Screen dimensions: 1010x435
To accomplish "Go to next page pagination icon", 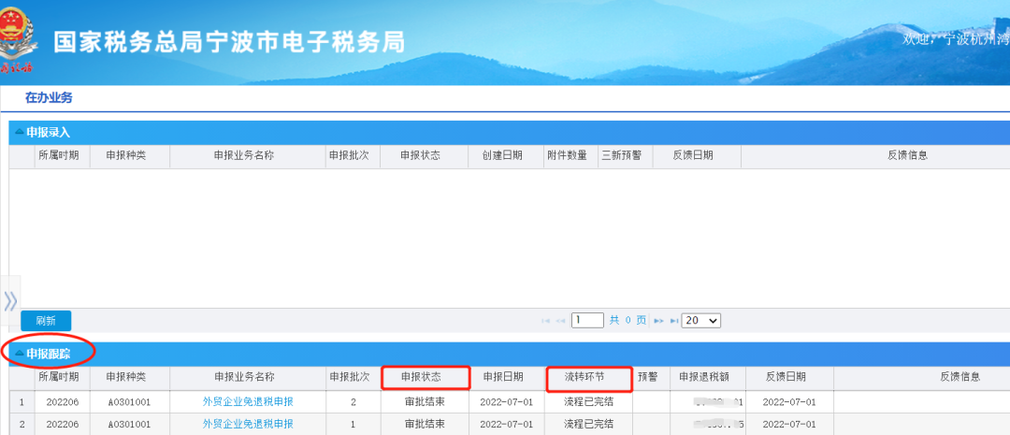I will (x=659, y=320).
